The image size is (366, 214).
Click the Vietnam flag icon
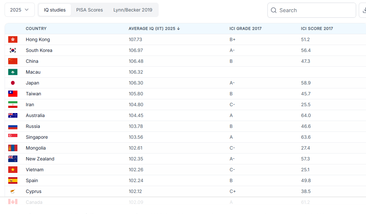point(13,170)
